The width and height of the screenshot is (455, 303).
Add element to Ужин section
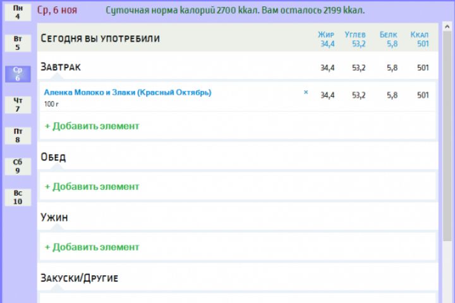tap(92, 247)
